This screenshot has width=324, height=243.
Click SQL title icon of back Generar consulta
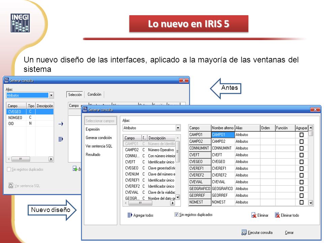click(6, 80)
